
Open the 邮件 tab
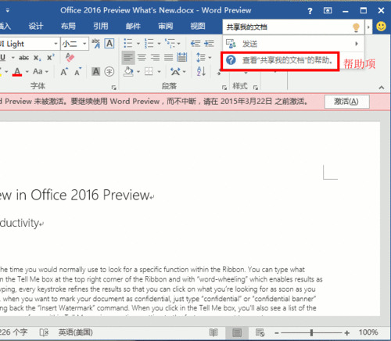[x=133, y=26]
